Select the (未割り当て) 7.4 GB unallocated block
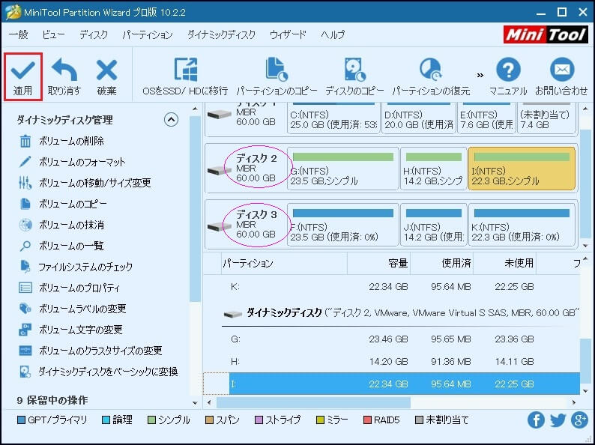Image resolution: width=595 pixels, height=445 pixels. coord(546,117)
